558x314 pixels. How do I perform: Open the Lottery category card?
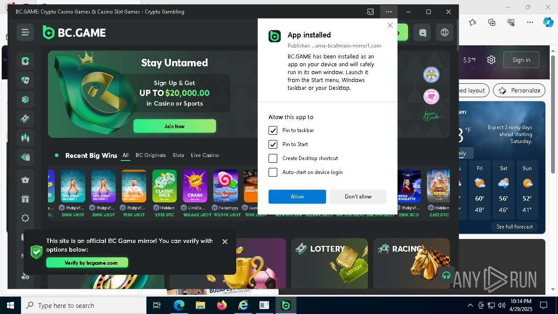click(x=330, y=263)
